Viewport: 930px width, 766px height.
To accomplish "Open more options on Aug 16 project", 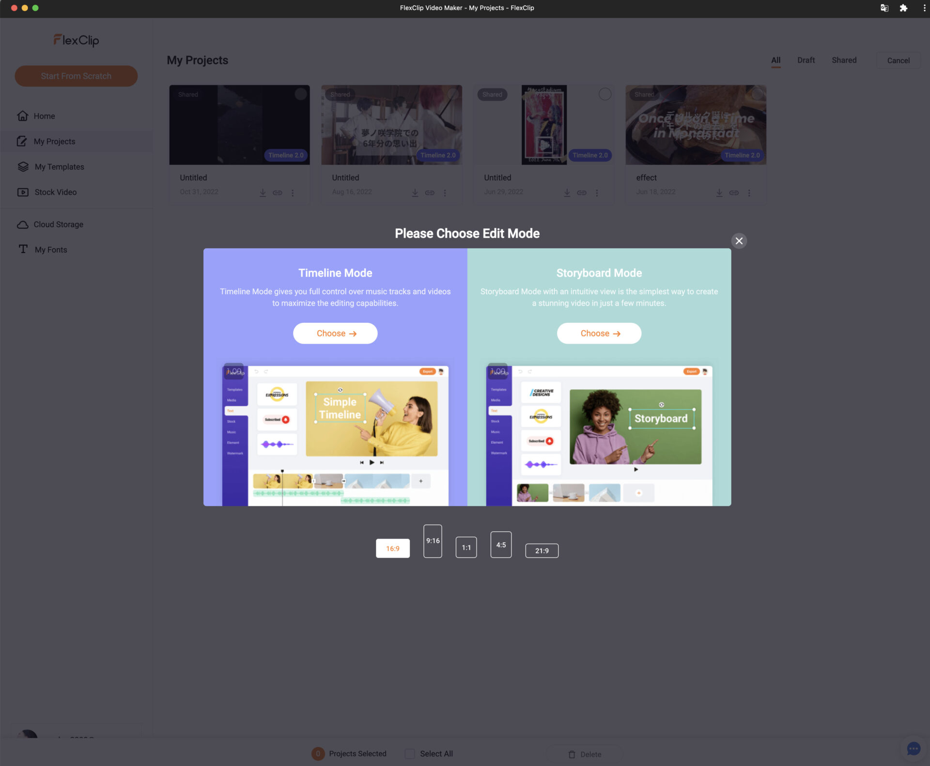I will 445,192.
